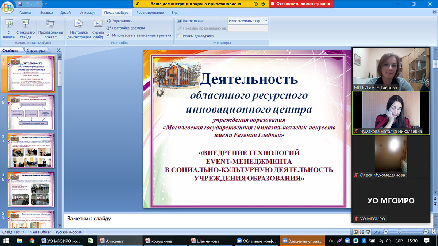
Task: Start slideshow from status bar icon
Action: pos(368,232)
